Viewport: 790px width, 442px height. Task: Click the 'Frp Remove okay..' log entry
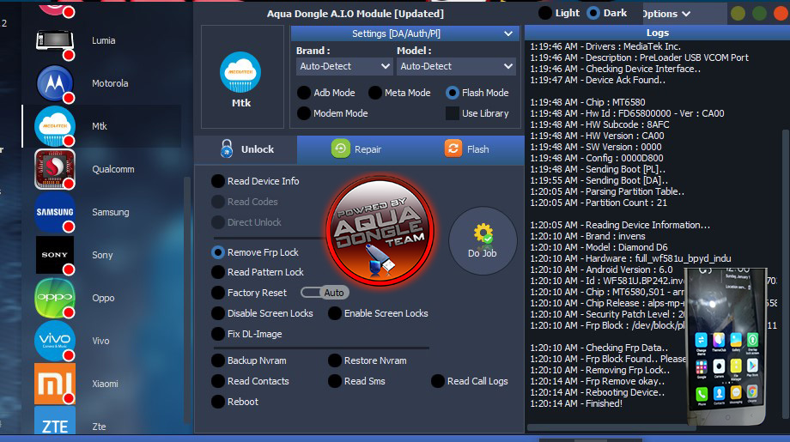[x=597, y=382]
